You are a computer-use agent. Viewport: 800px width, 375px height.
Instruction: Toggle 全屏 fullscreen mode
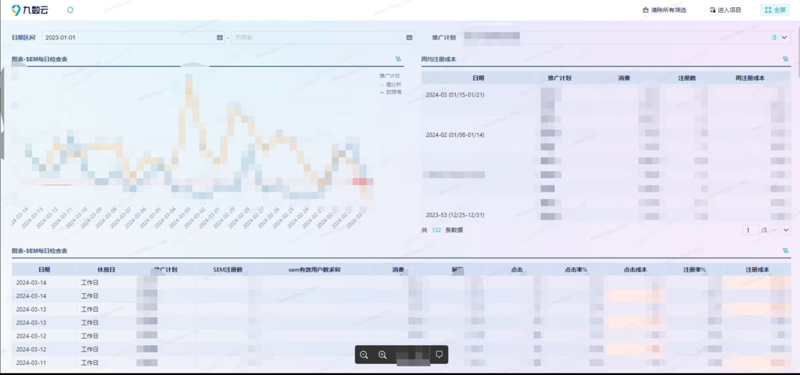pos(775,10)
